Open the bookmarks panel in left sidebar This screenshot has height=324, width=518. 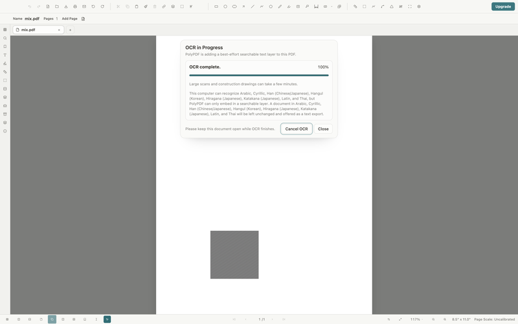click(5, 47)
